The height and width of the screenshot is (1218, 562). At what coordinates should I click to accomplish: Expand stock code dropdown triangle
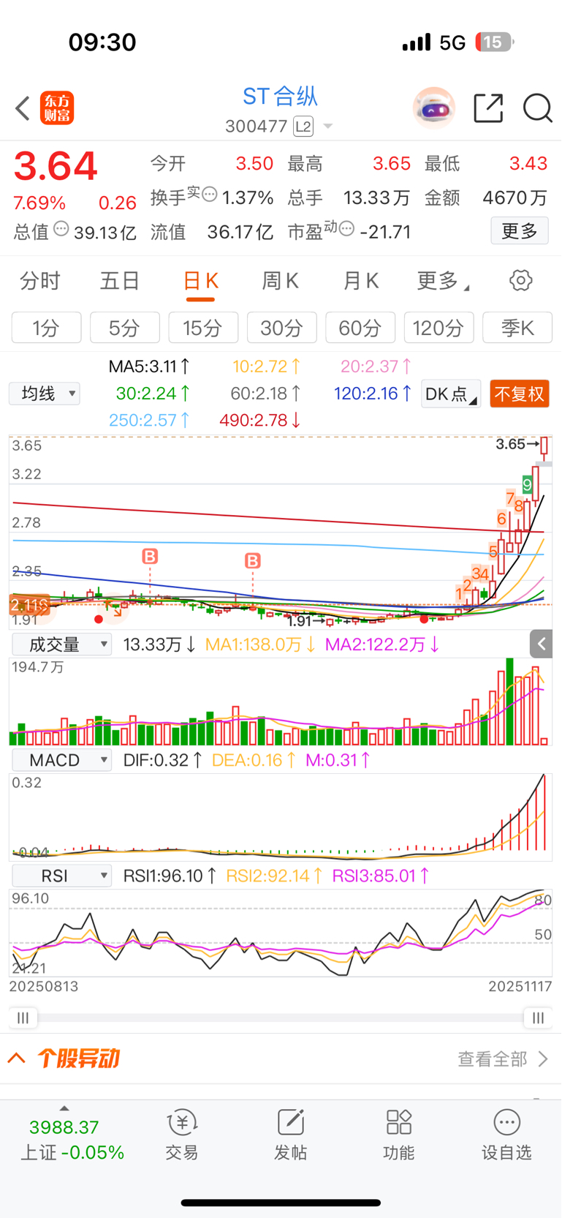tap(328, 127)
